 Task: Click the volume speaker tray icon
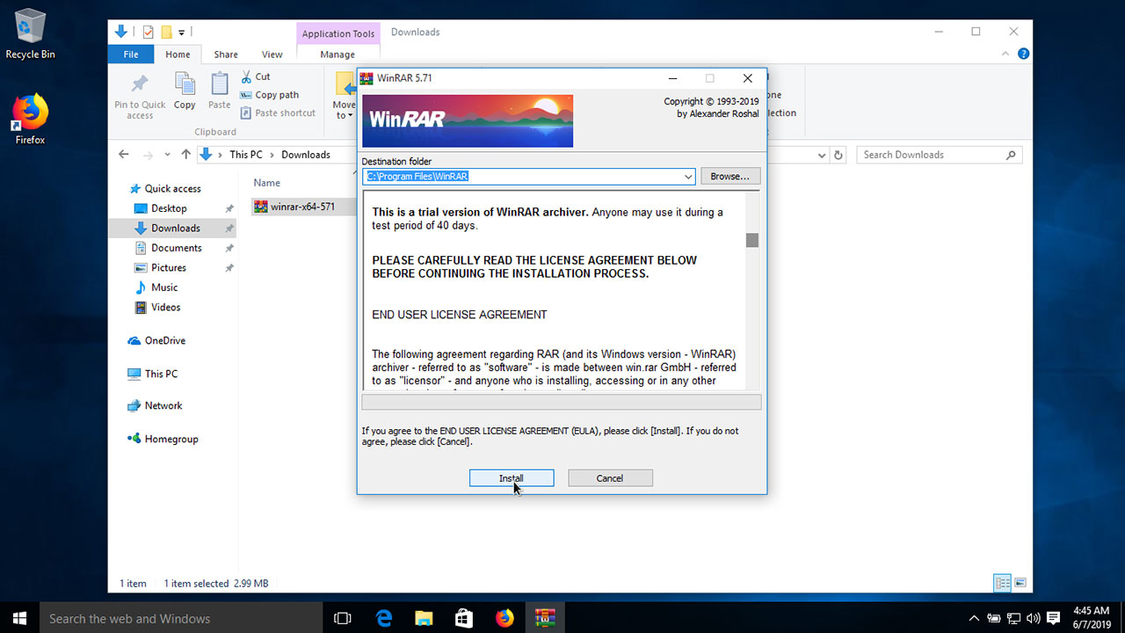[x=1033, y=618]
